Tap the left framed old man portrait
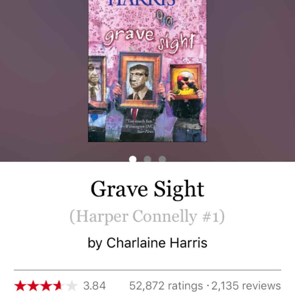This screenshot has height=295, width=295. click(x=97, y=81)
